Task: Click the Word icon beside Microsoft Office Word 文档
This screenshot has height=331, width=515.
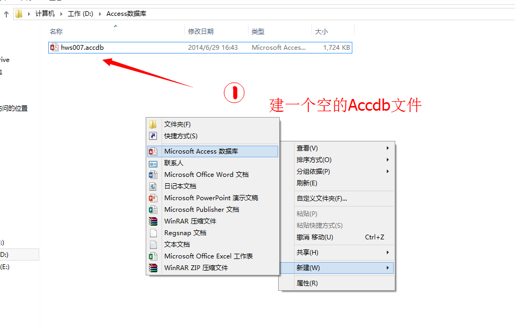Action: coord(153,175)
